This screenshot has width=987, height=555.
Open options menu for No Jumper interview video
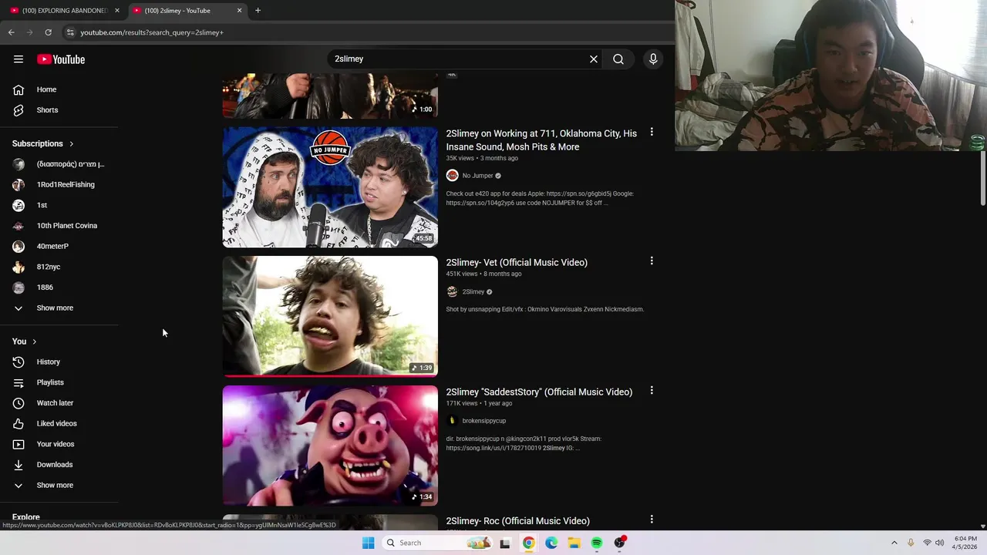[652, 133]
